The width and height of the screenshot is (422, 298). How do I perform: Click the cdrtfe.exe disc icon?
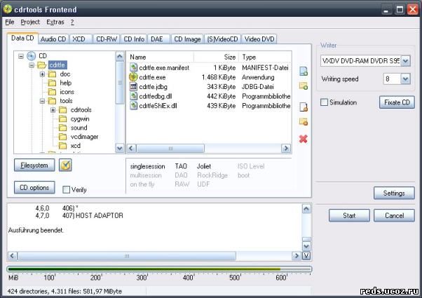point(133,77)
